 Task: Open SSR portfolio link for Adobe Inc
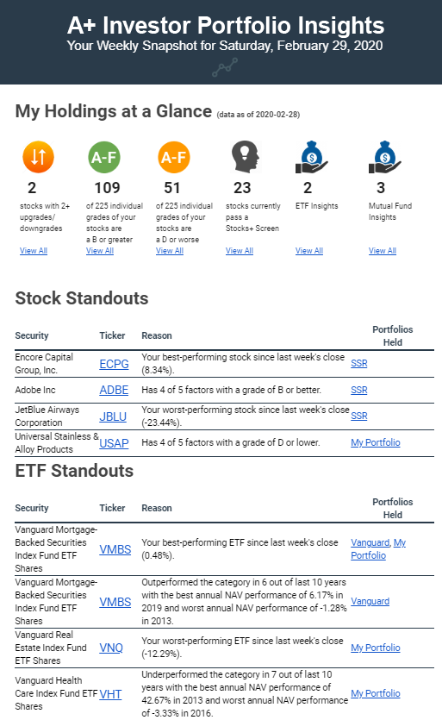pos(359,390)
